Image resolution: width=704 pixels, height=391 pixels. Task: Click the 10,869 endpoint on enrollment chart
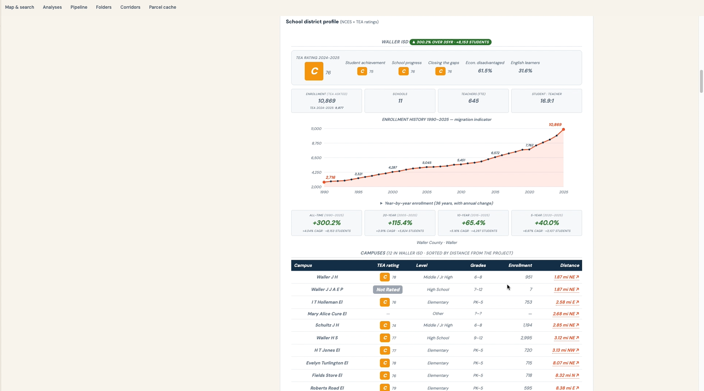[x=564, y=130]
